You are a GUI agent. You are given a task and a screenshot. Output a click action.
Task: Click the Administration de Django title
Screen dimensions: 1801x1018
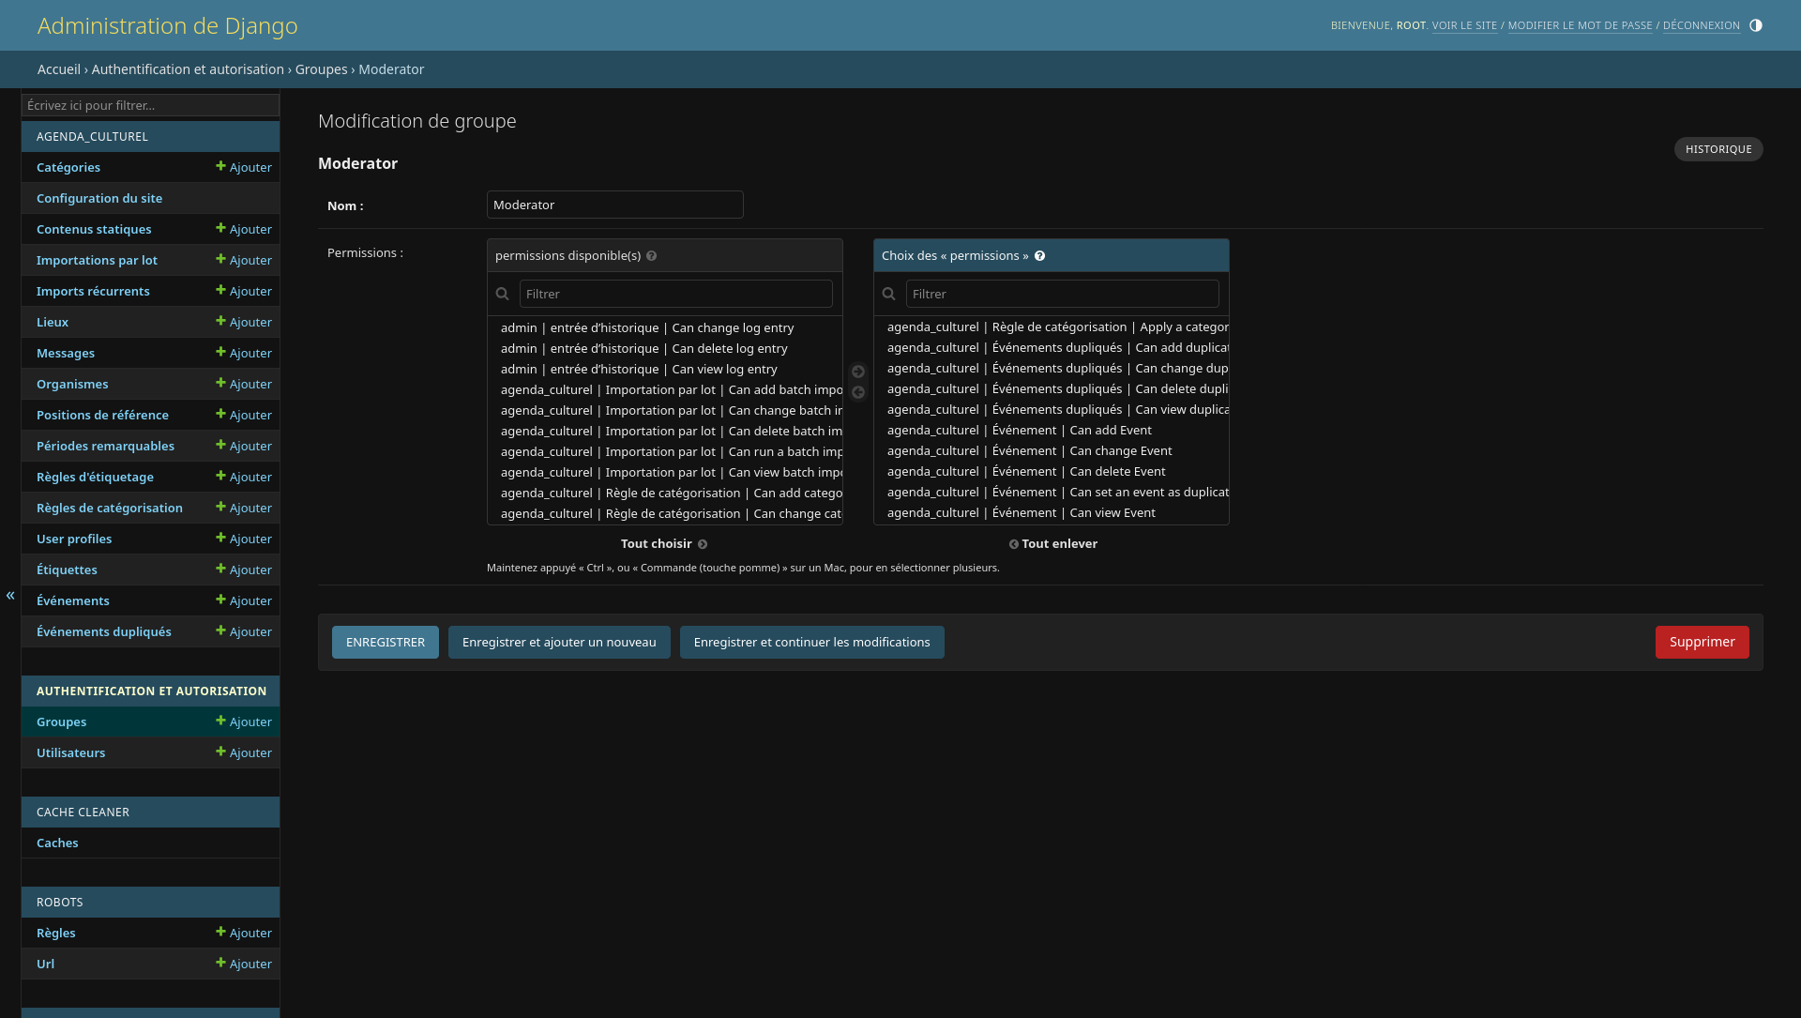tap(168, 25)
